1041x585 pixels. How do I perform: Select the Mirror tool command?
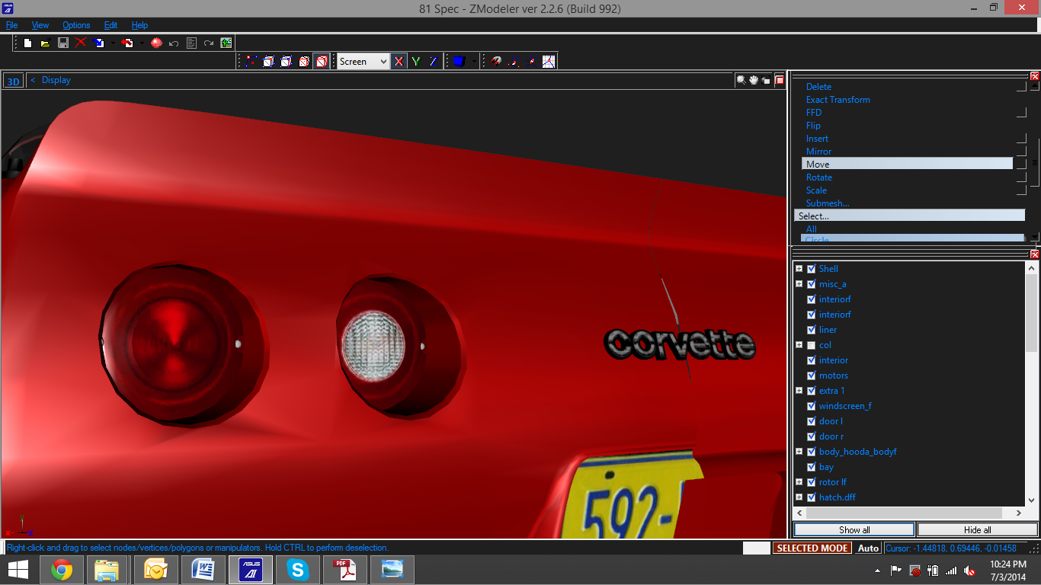pos(818,152)
